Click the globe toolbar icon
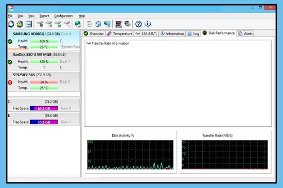The height and width of the screenshot is (188, 283). click(x=78, y=24)
